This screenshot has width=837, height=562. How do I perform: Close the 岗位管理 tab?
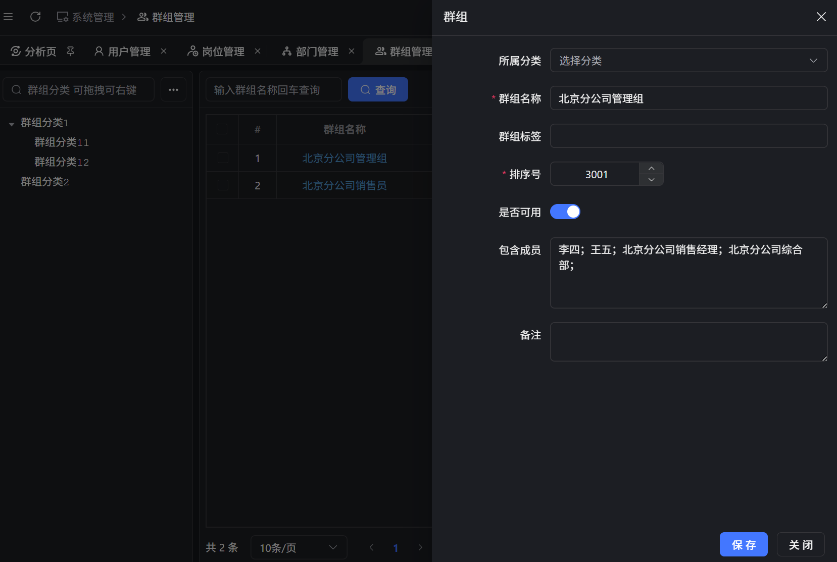pyautogui.click(x=258, y=51)
